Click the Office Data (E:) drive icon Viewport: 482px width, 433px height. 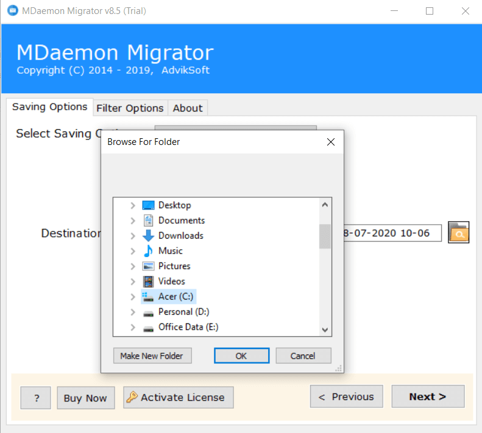tap(148, 329)
